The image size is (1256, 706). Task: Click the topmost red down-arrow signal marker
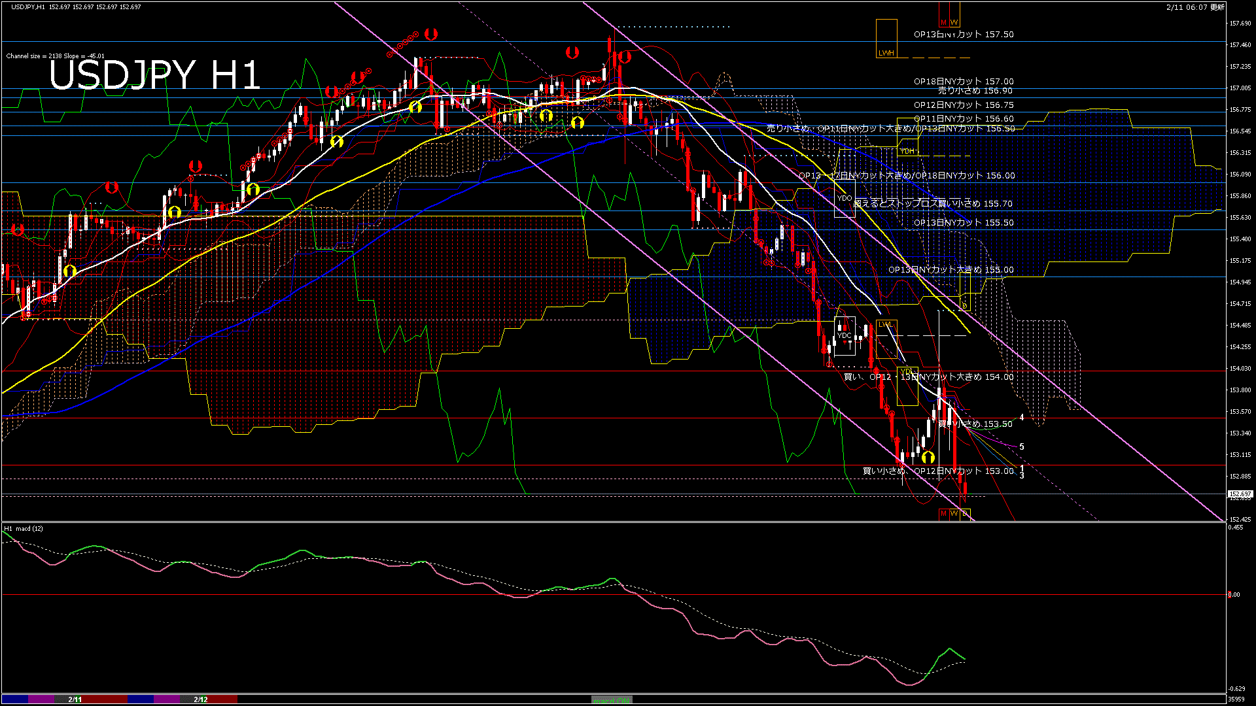point(430,33)
